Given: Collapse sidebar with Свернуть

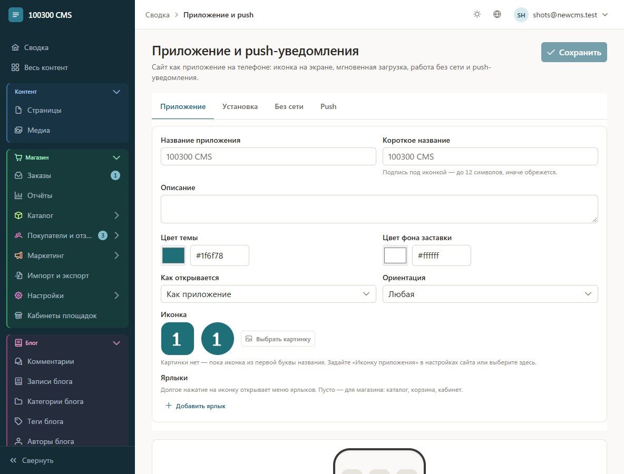Looking at the screenshot, I should pyautogui.click(x=32, y=460).
